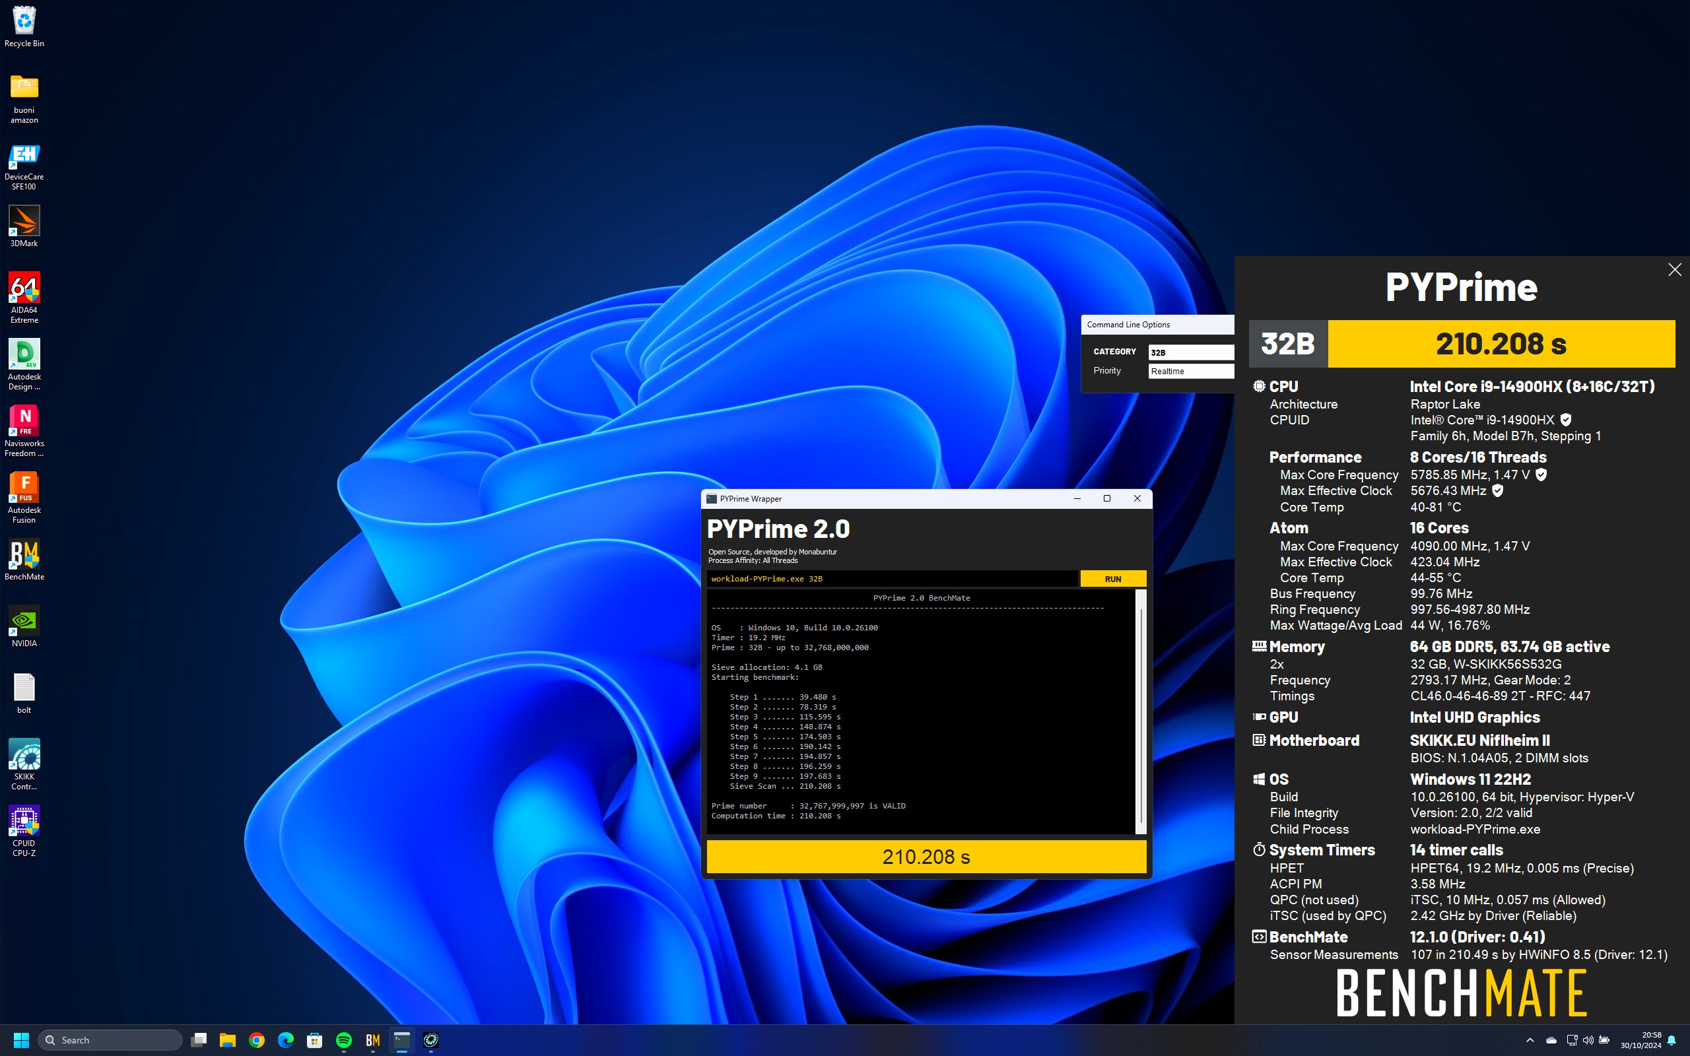
Task: Launch Autodesk Fusion from desktop
Action: 24,498
